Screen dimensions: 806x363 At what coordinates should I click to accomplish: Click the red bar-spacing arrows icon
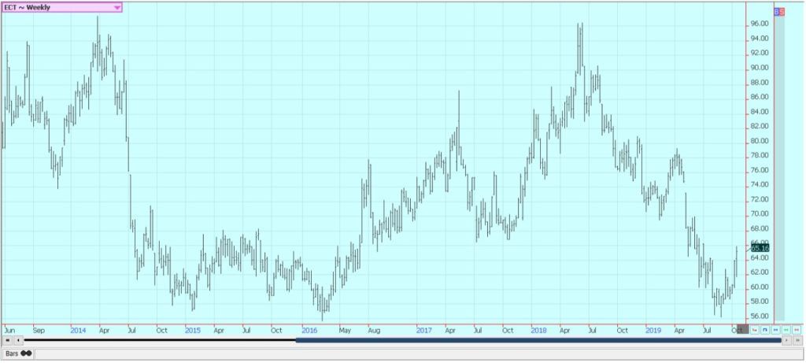pos(797,330)
